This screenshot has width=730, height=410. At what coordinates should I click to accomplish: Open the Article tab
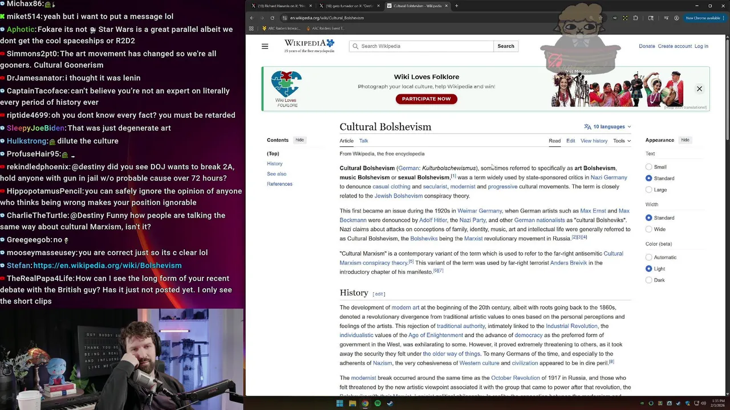346,141
